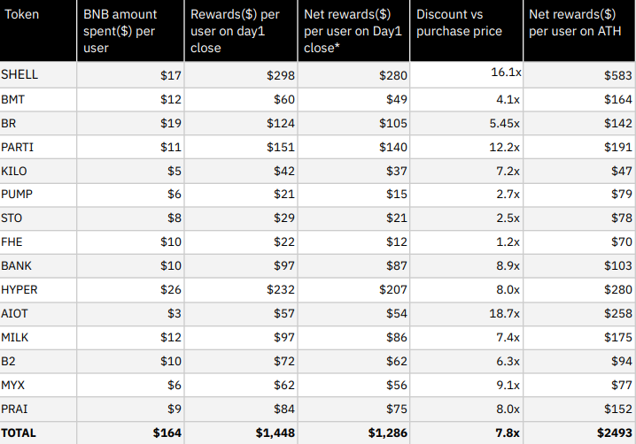Click the TOTAL $1,448 rewards cell
The width and height of the screenshot is (636, 444).
coord(241,433)
